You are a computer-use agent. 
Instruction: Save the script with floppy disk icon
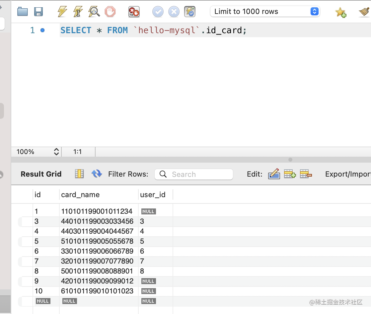click(x=38, y=12)
